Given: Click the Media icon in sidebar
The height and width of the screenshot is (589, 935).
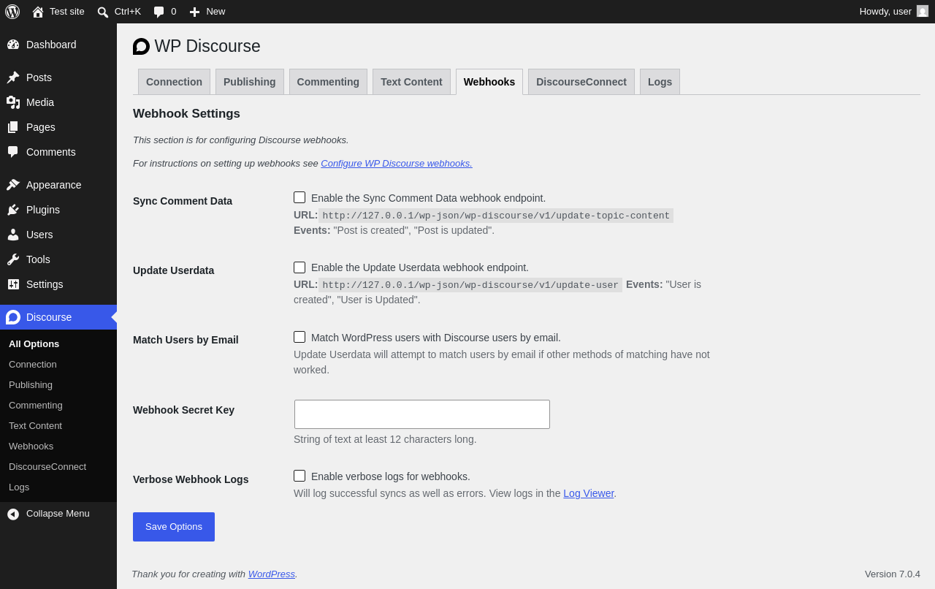Looking at the screenshot, I should pos(13,102).
